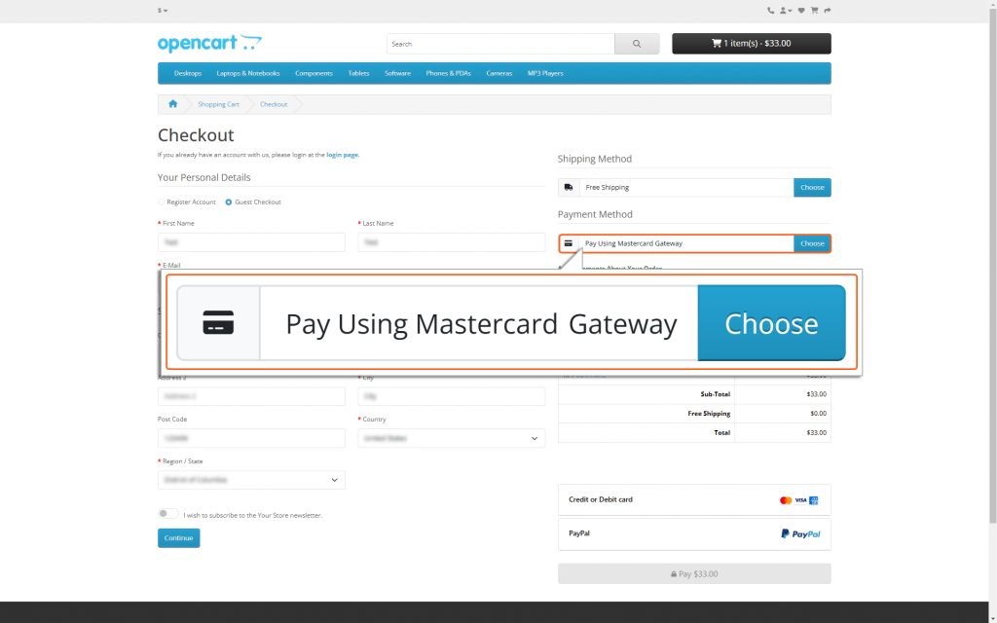Toggle the newsletter subscription switch
The image size is (997, 623).
[x=168, y=514]
